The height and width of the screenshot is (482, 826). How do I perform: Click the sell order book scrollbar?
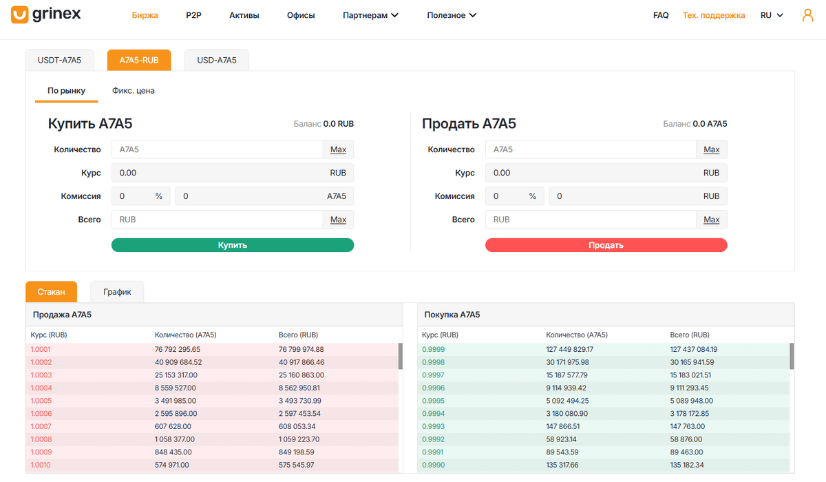tap(401, 357)
